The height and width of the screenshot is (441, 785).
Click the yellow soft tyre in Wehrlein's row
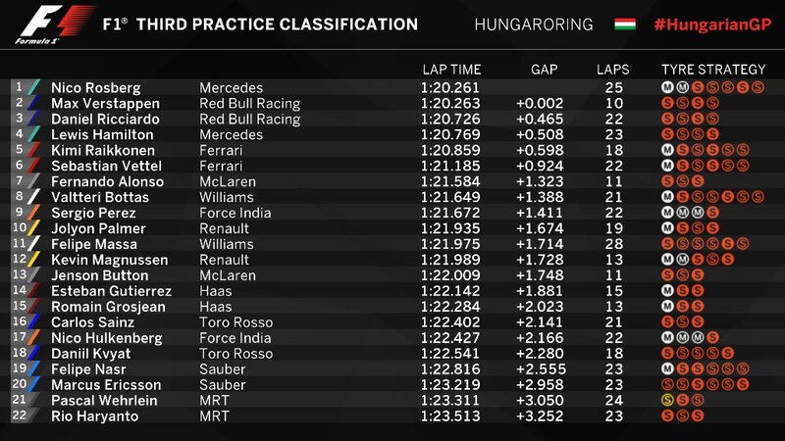(667, 401)
